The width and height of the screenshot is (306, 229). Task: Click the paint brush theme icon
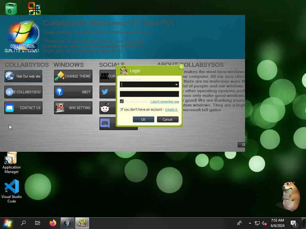click(59, 76)
